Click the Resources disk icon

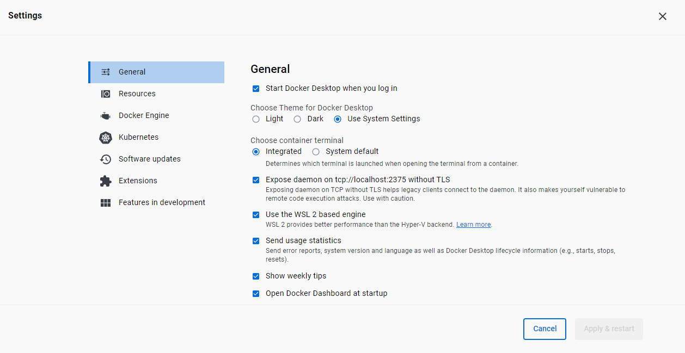(x=106, y=94)
